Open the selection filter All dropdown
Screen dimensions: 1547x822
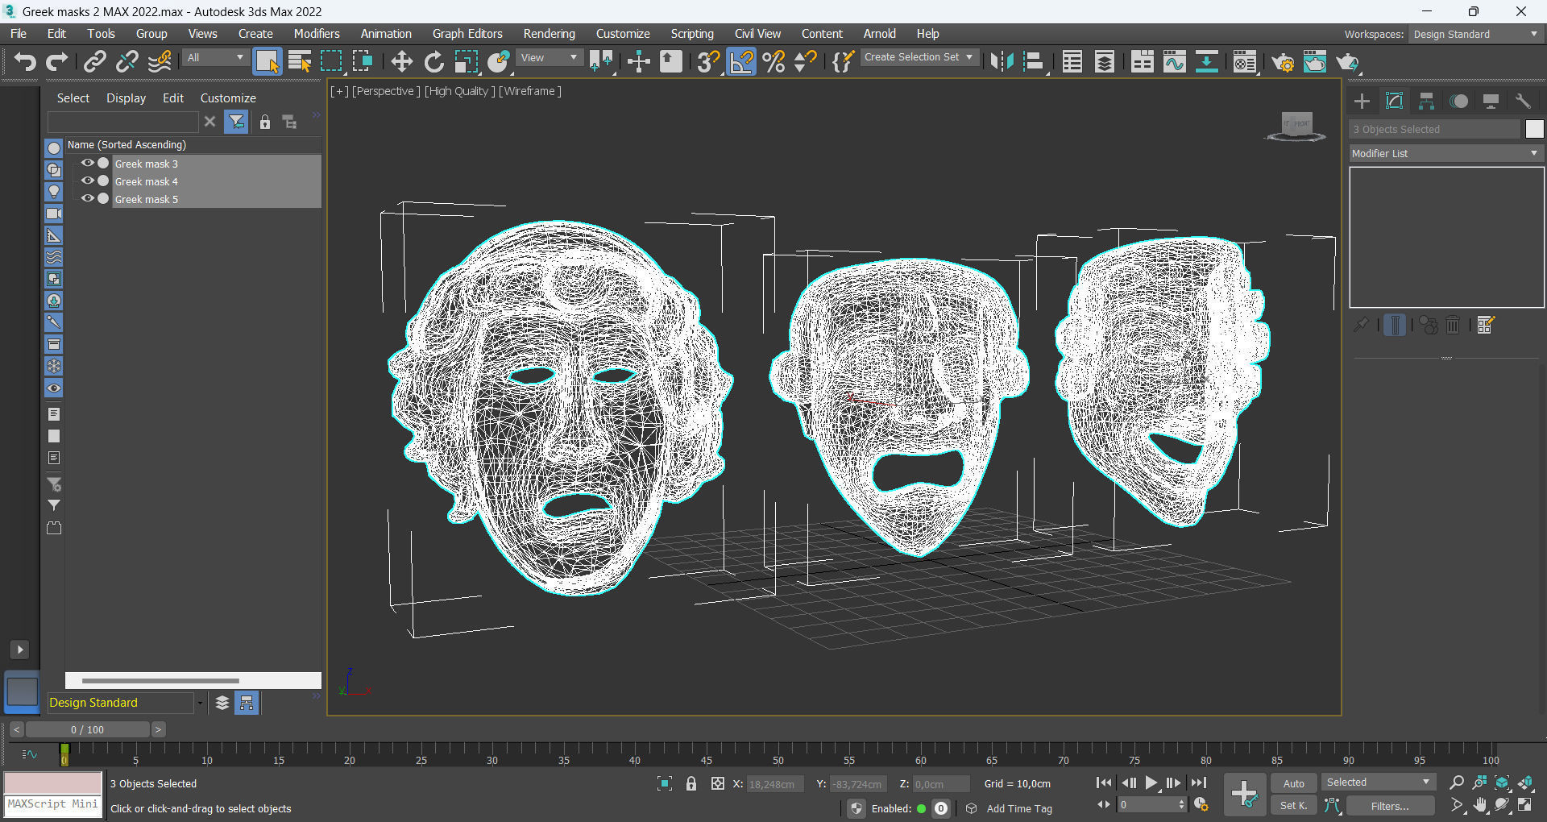pyautogui.click(x=215, y=58)
